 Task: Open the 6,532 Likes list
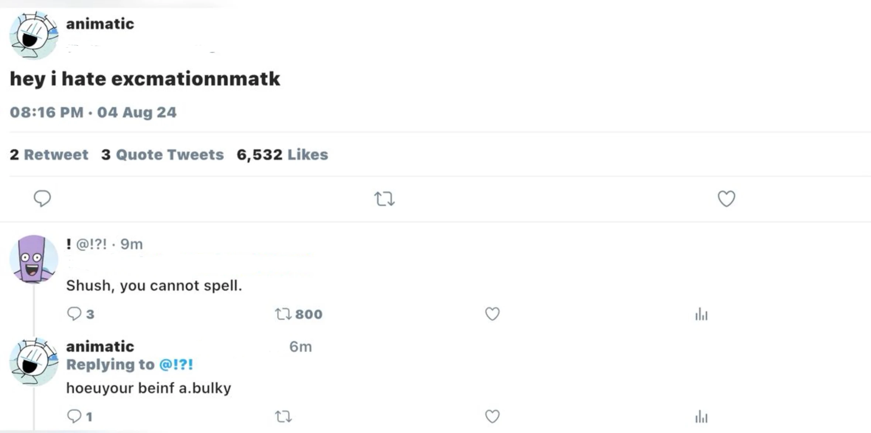282,155
